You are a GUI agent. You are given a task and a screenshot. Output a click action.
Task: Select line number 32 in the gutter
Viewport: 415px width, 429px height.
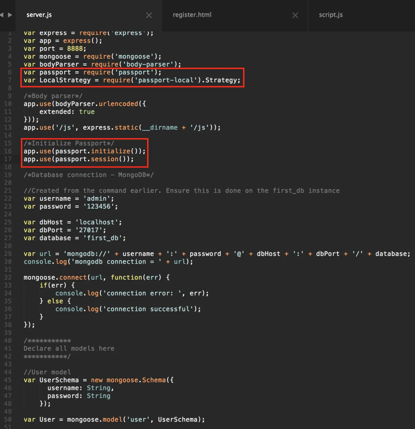8,278
